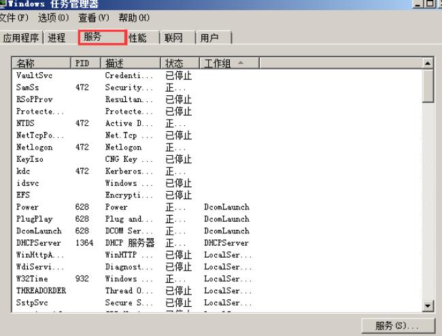The height and width of the screenshot is (336, 442).
Task: Click the WinHTTP description cell
Action: (x=129, y=255)
